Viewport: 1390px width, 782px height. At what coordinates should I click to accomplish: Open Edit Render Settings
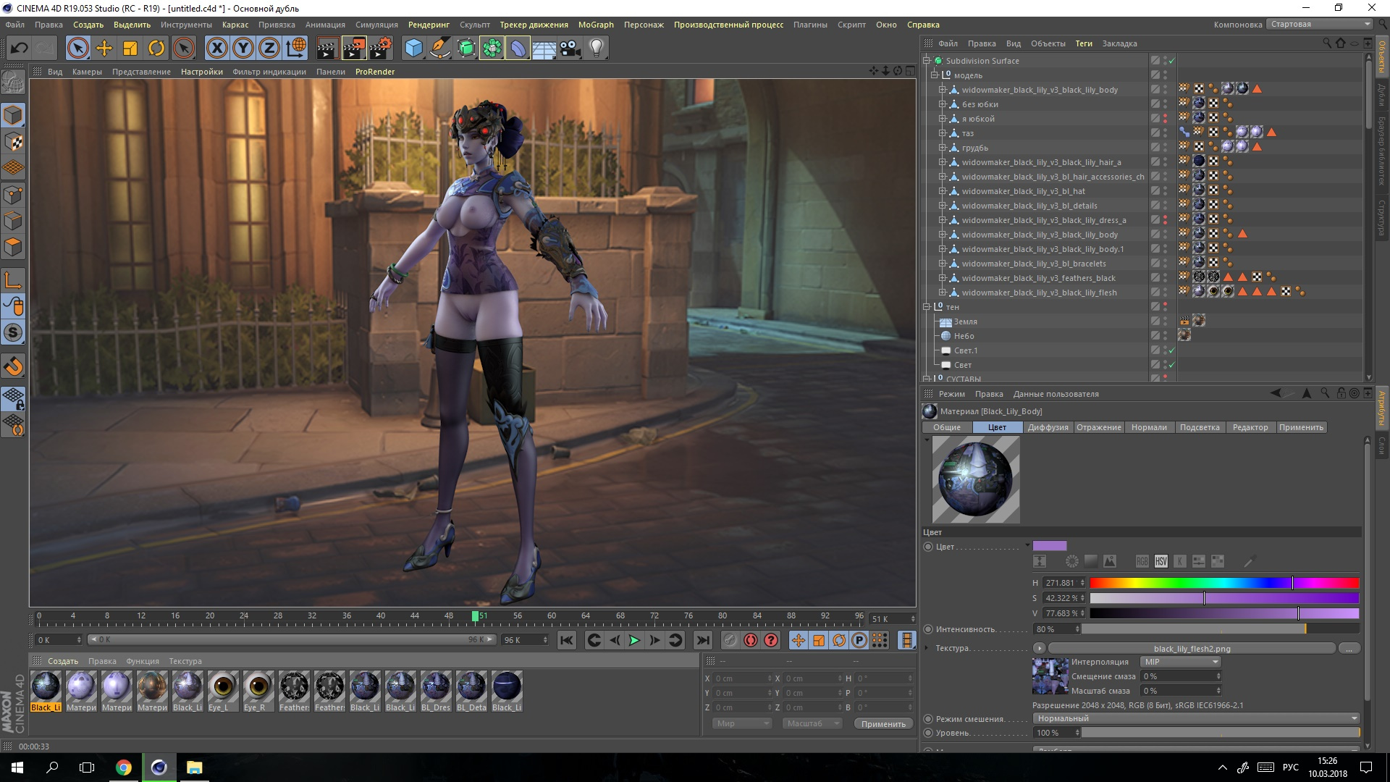point(381,49)
